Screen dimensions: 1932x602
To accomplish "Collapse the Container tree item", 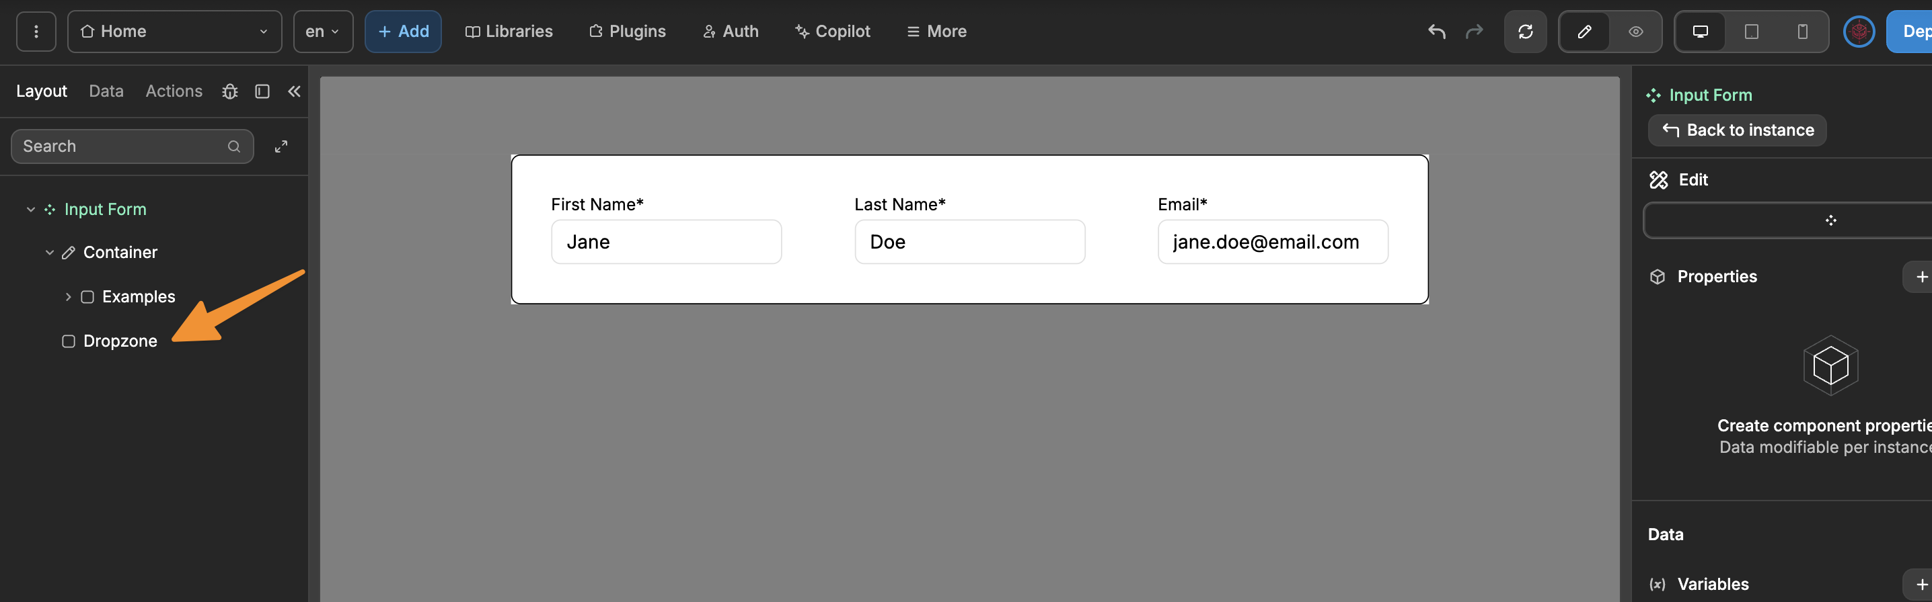I will tap(50, 253).
